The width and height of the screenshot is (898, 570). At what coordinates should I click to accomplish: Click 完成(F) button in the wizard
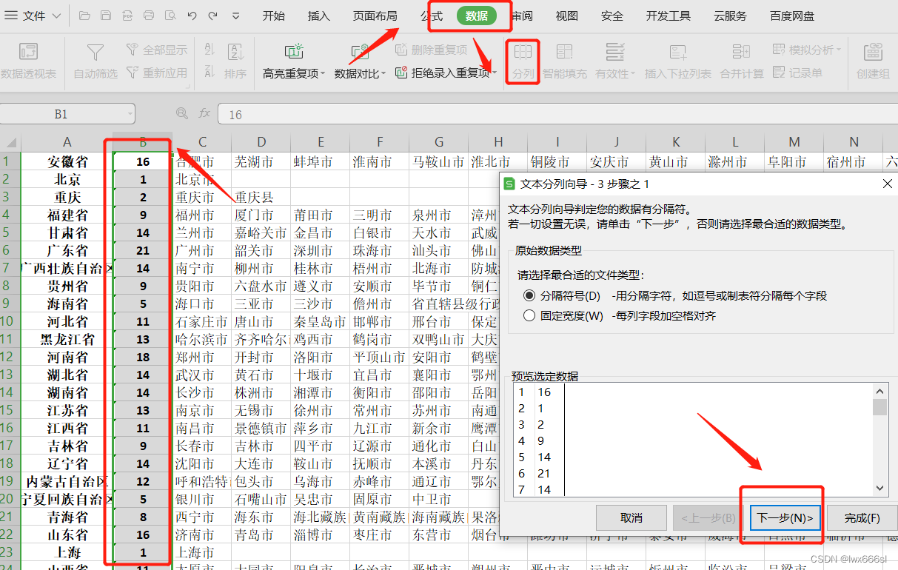862,517
